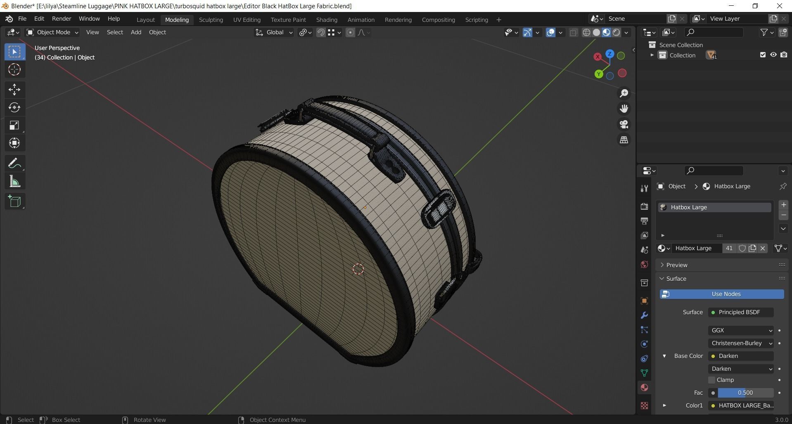Open the World properties tab
This screenshot has height=424, width=792.
pyautogui.click(x=644, y=264)
